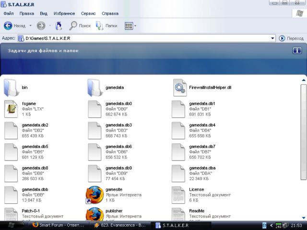Open the gamedata folder icon
The width and height of the screenshot is (307, 230).
click(95, 88)
